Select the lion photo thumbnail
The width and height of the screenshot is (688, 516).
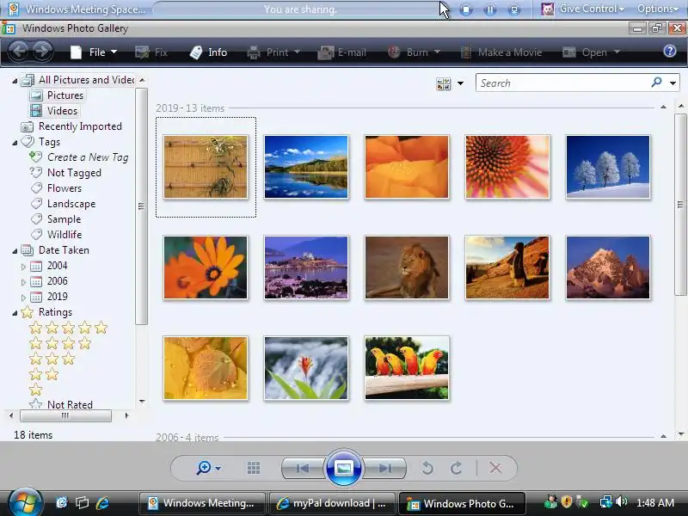(407, 267)
